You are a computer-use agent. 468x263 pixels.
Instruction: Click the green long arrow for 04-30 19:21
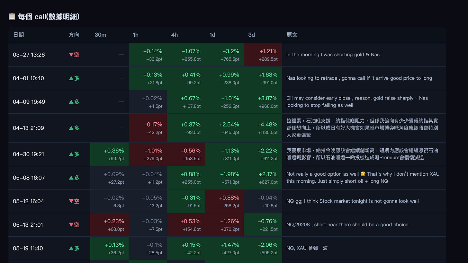click(71, 154)
